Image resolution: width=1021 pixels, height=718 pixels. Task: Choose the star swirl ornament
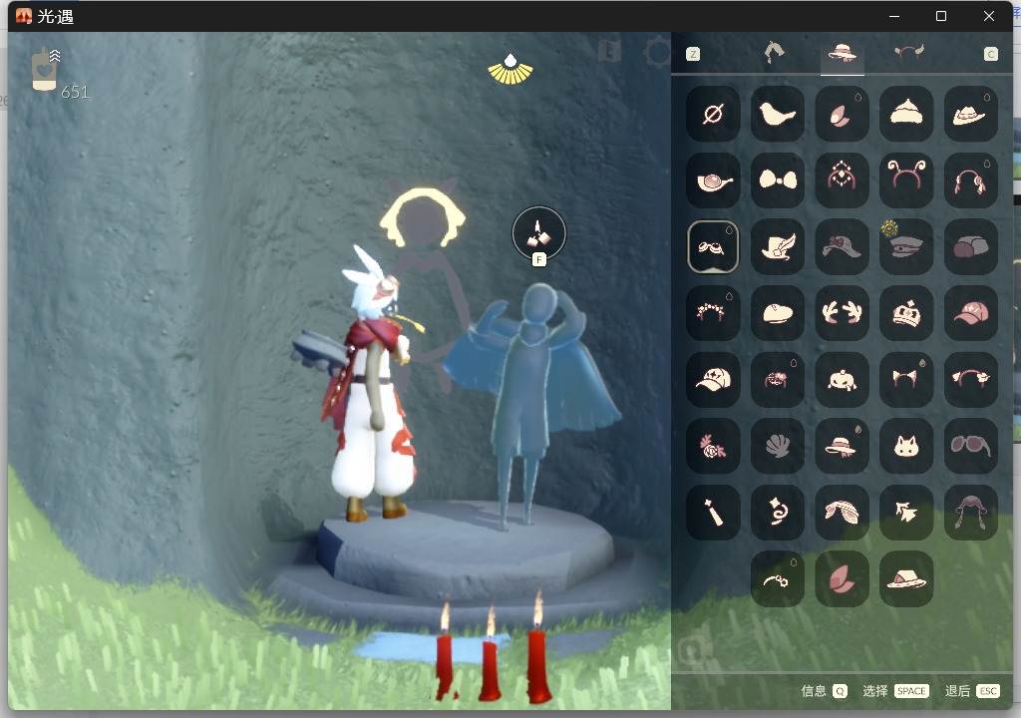tap(778, 513)
